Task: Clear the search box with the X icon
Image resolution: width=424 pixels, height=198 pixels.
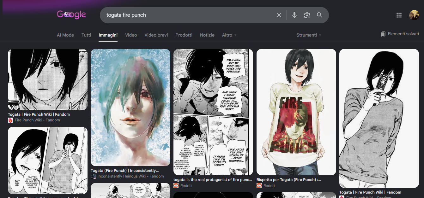Action: coord(279,15)
